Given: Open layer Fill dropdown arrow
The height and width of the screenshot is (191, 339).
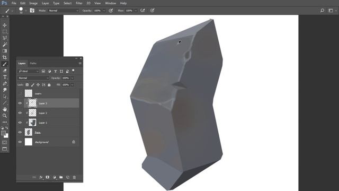Looking at the screenshot, I should pyautogui.click(x=72, y=85).
